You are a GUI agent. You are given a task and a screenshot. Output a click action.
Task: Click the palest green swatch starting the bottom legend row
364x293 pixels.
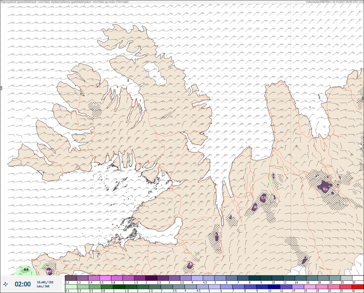(x=71, y=286)
